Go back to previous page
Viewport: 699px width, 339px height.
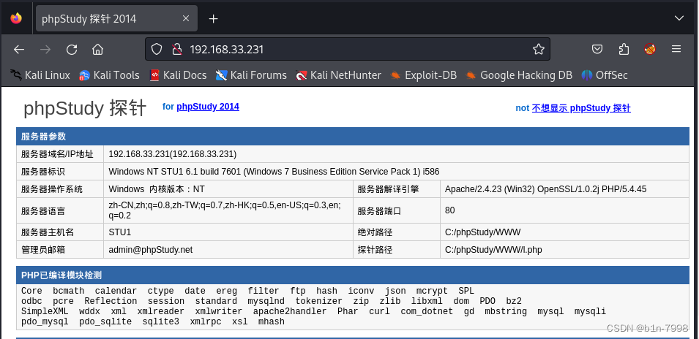[19, 49]
